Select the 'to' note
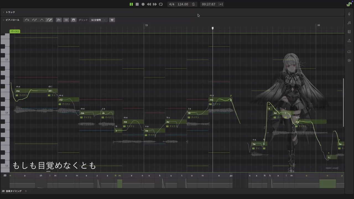354x199 pixels. [x=198, y=113]
